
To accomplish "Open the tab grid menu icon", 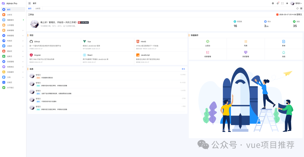I will 301,8.
